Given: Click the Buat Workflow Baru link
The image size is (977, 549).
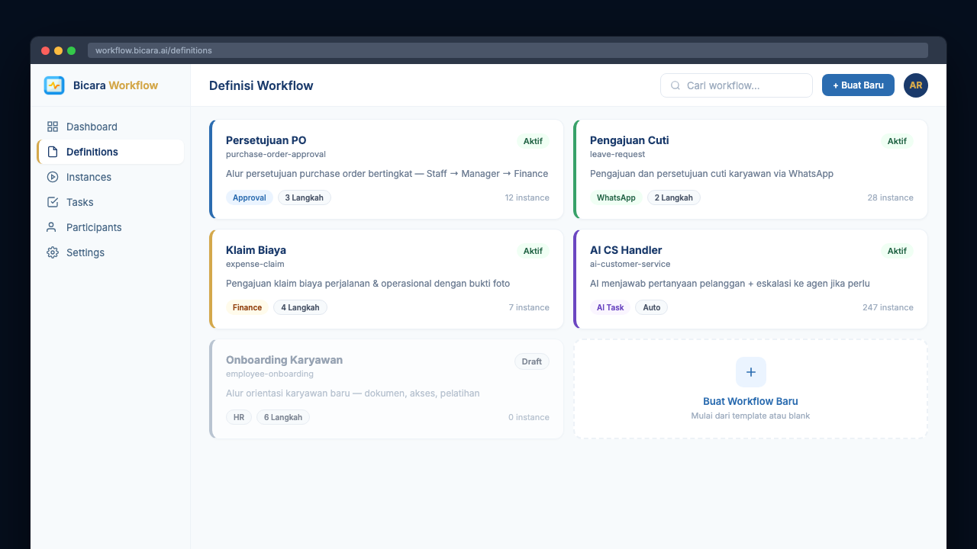Looking at the screenshot, I should [750, 401].
